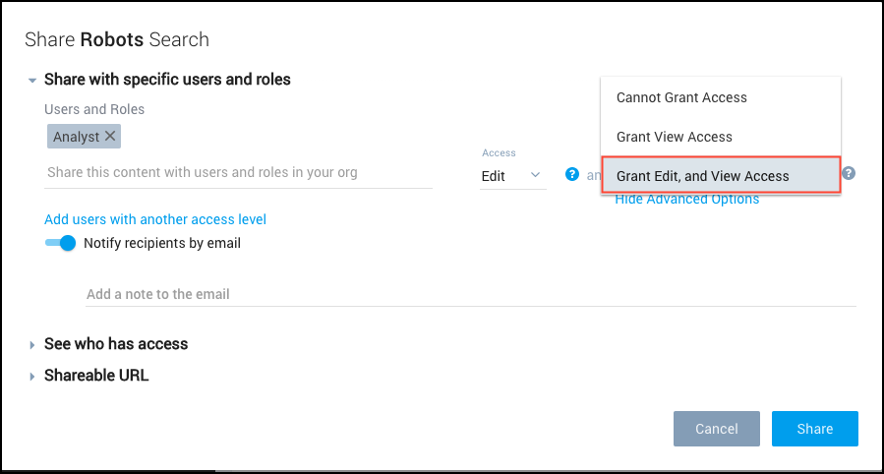Click the Shareable URL heading text
The image size is (884, 474).
[x=96, y=376]
